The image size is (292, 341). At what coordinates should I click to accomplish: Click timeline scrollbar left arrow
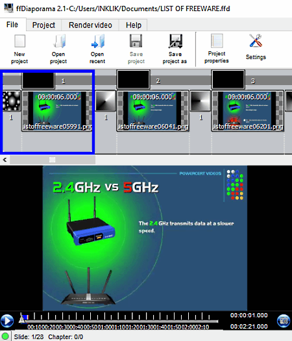(5, 160)
